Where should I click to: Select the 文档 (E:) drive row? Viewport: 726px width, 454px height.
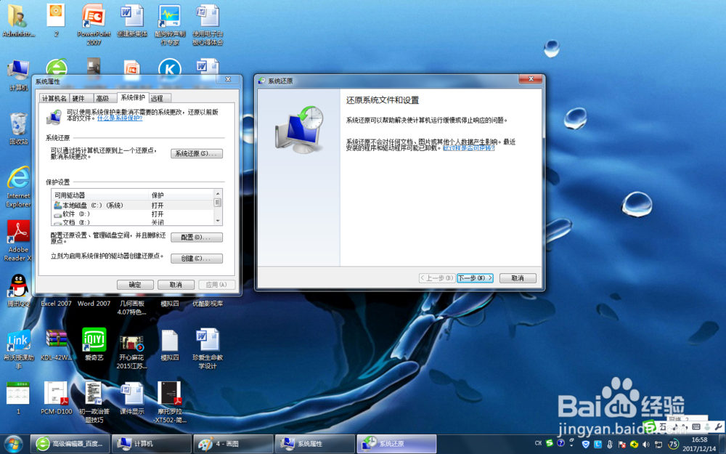[x=132, y=222]
